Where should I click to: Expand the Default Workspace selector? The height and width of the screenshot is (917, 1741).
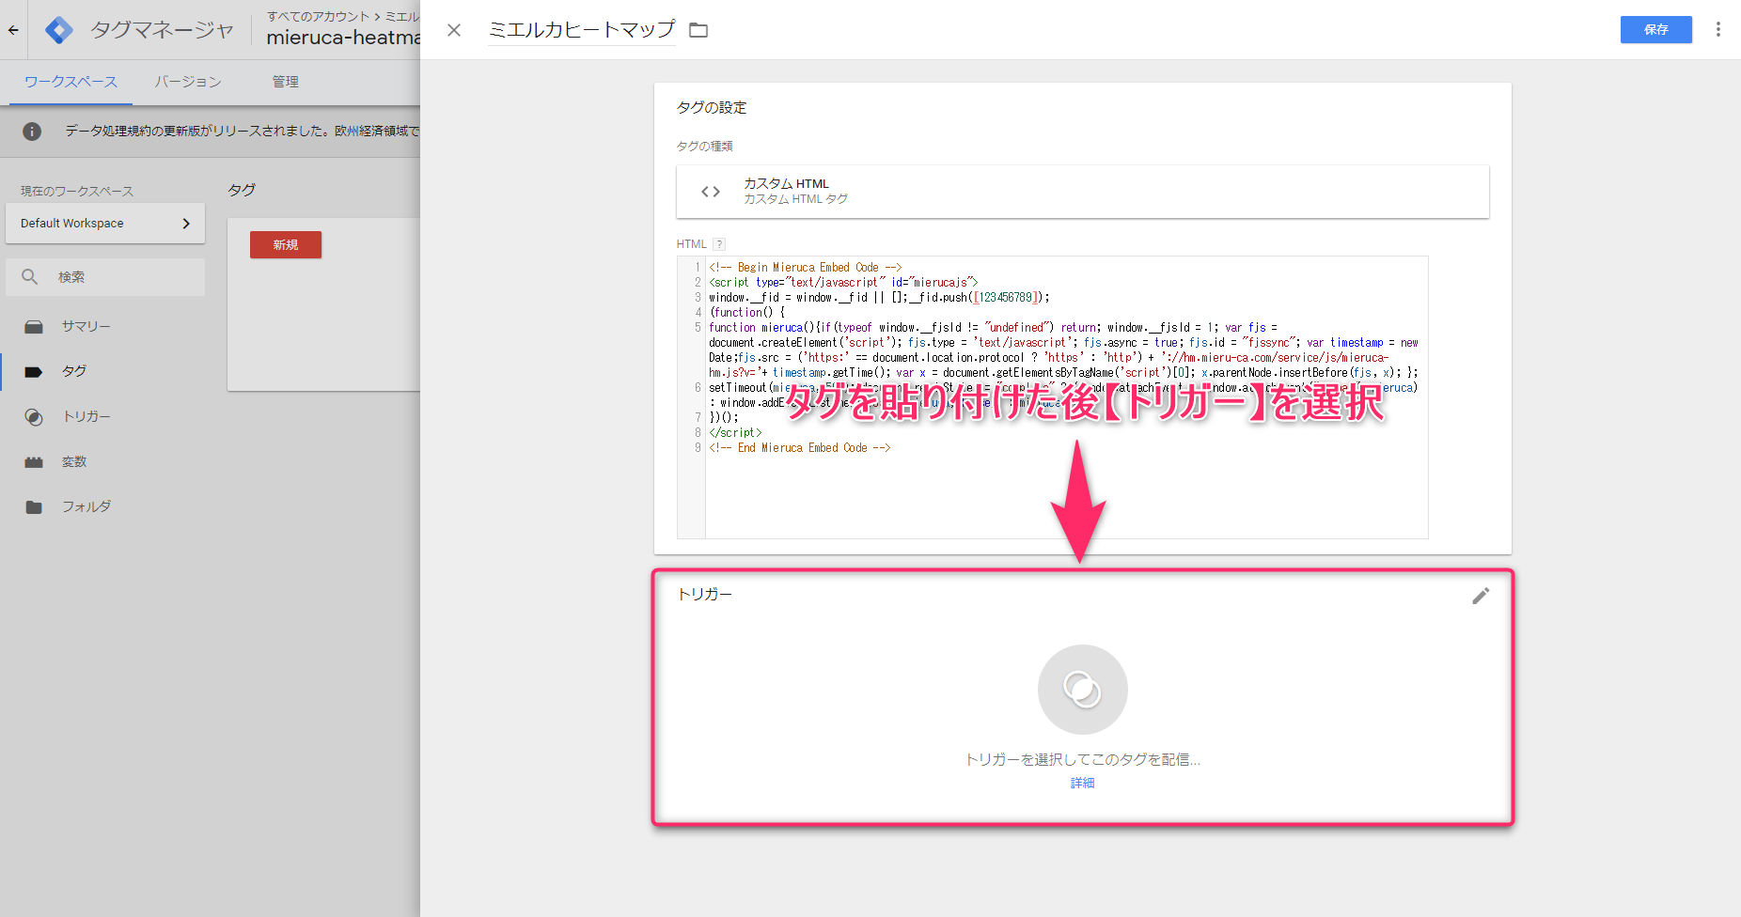coord(105,224)
